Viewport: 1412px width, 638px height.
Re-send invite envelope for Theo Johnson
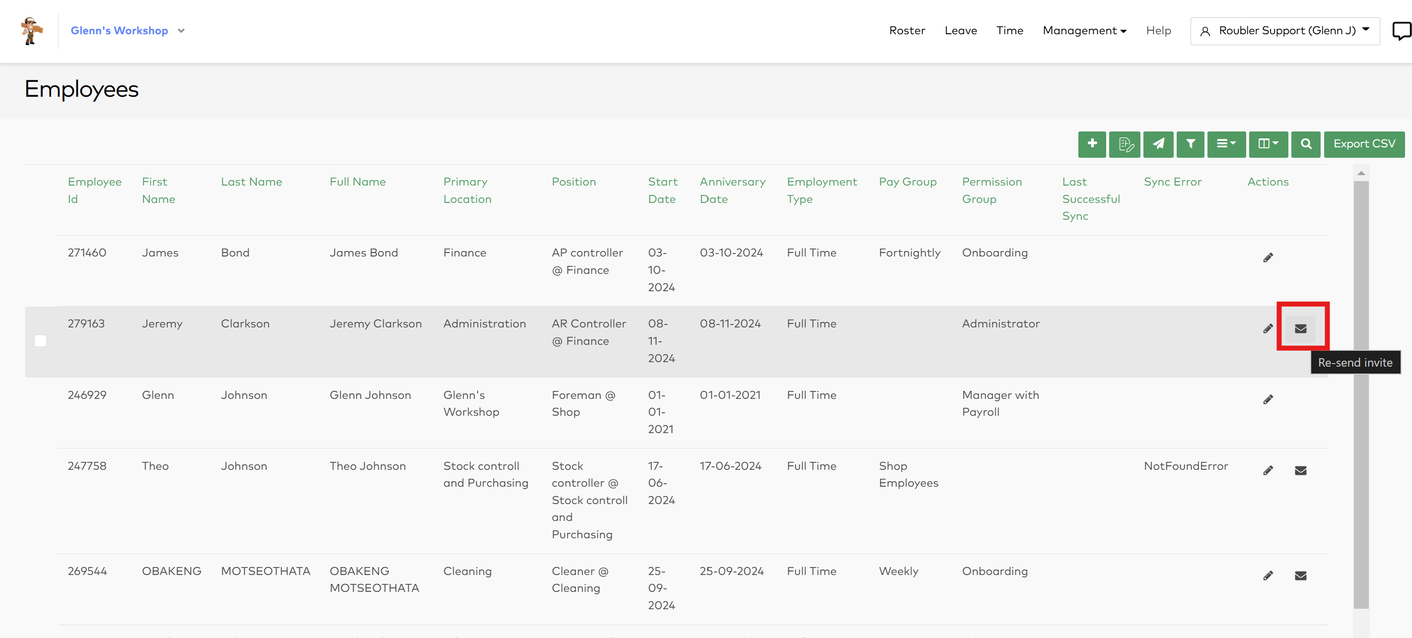1300,470
